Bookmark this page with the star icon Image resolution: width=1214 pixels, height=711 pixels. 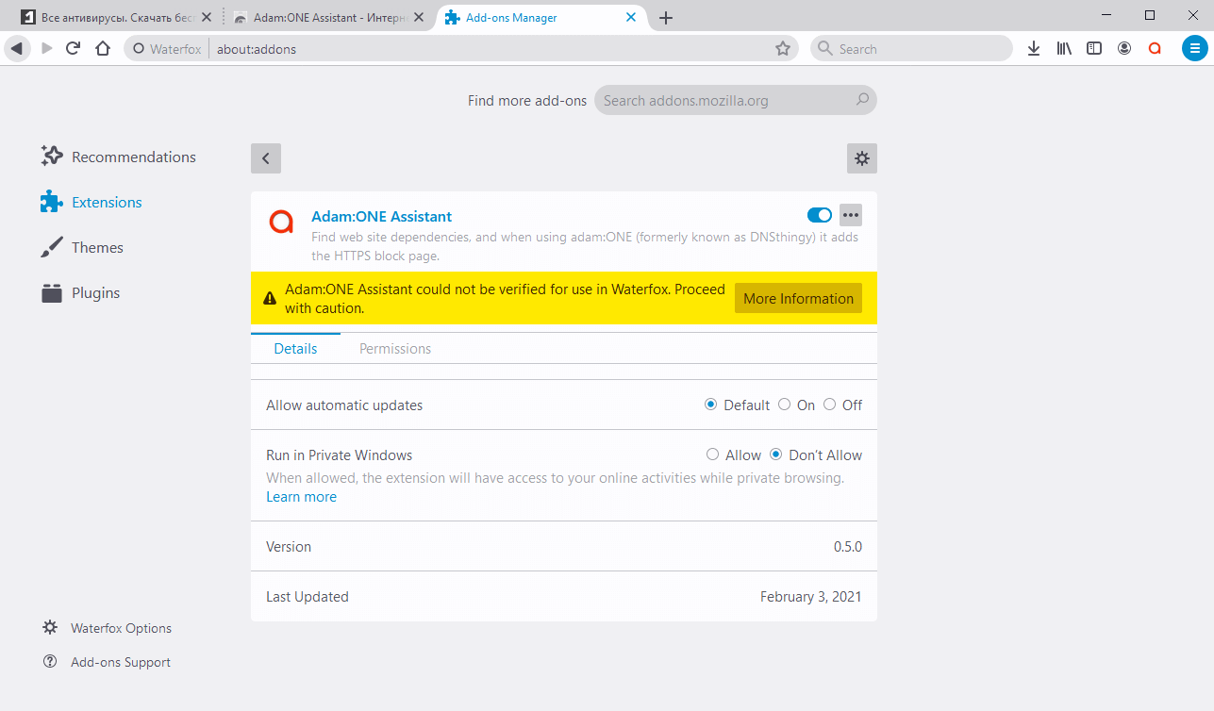783,48
